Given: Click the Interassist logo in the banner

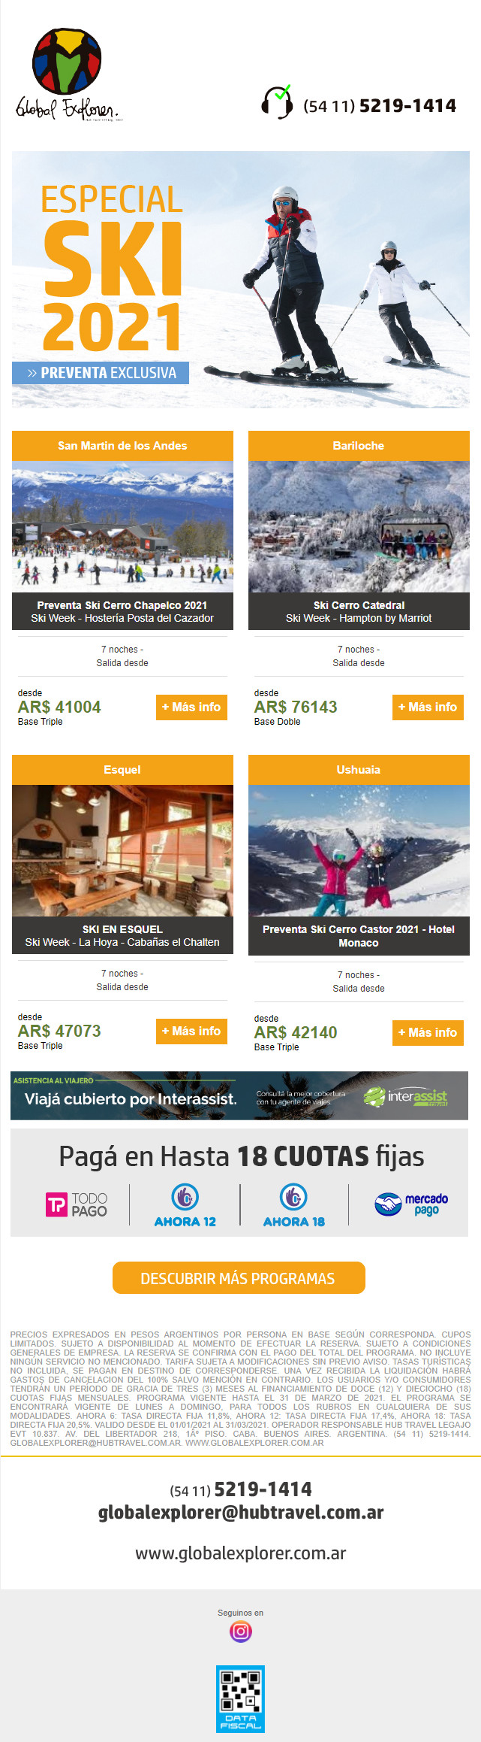Looking at the screenshot, I should click(405, 1097).
